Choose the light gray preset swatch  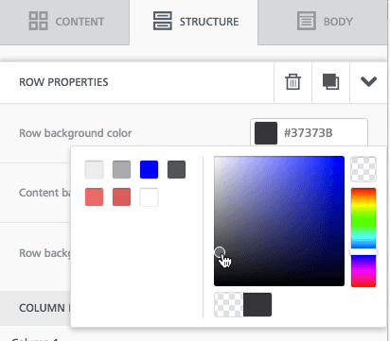94,169
